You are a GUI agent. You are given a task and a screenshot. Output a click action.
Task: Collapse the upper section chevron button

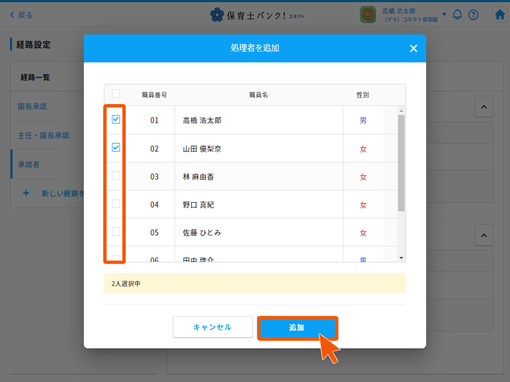pos(484,107)
